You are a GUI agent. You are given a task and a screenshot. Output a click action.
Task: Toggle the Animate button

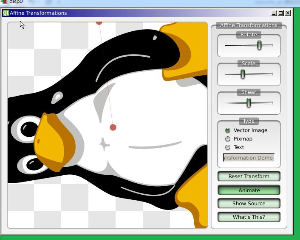[x=249, y=190]
